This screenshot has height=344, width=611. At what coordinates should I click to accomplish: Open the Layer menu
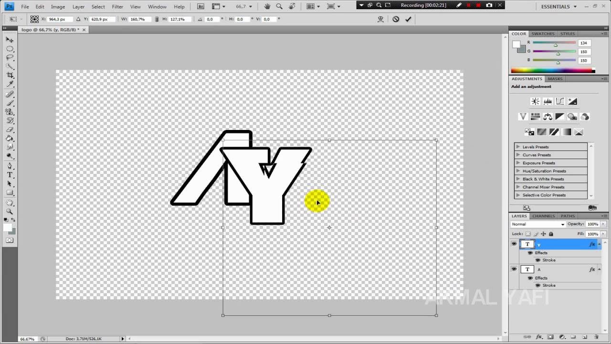pos(78,7)
